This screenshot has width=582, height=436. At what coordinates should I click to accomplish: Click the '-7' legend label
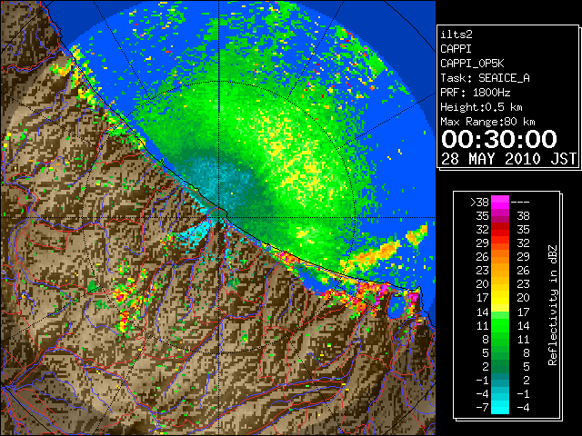[482, 408]
